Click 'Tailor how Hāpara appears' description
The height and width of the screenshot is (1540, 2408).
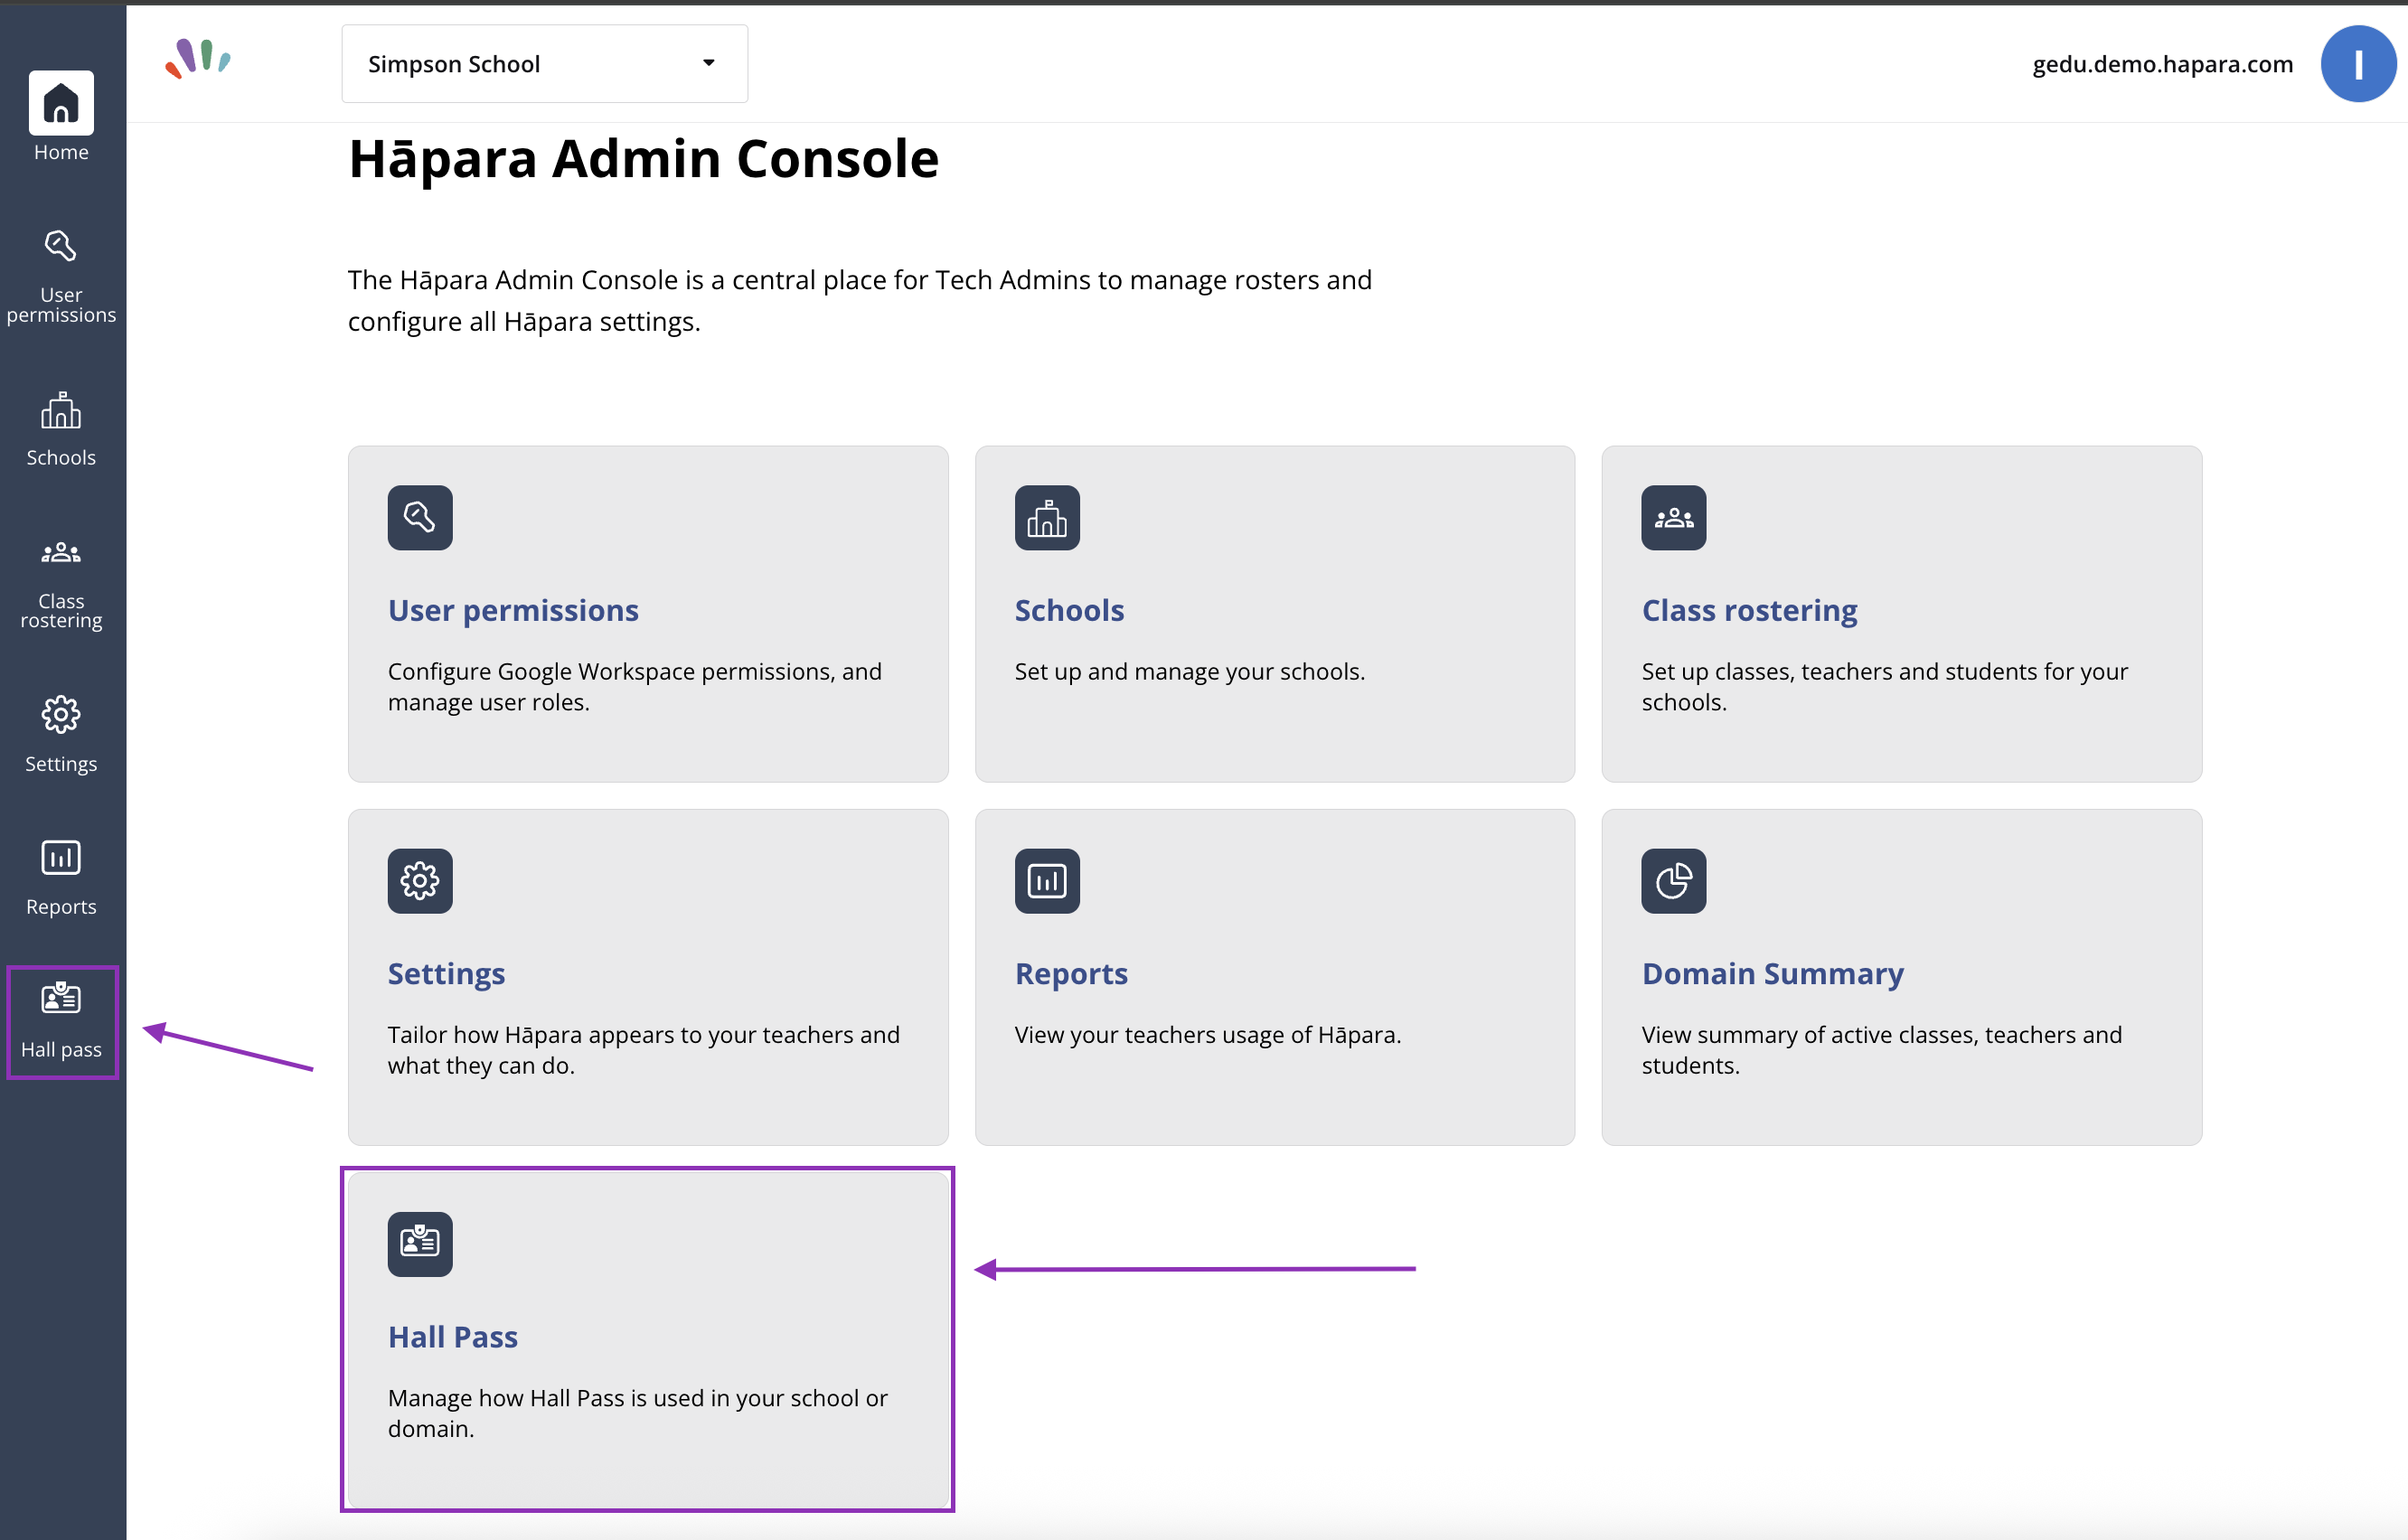[644, 1050]
